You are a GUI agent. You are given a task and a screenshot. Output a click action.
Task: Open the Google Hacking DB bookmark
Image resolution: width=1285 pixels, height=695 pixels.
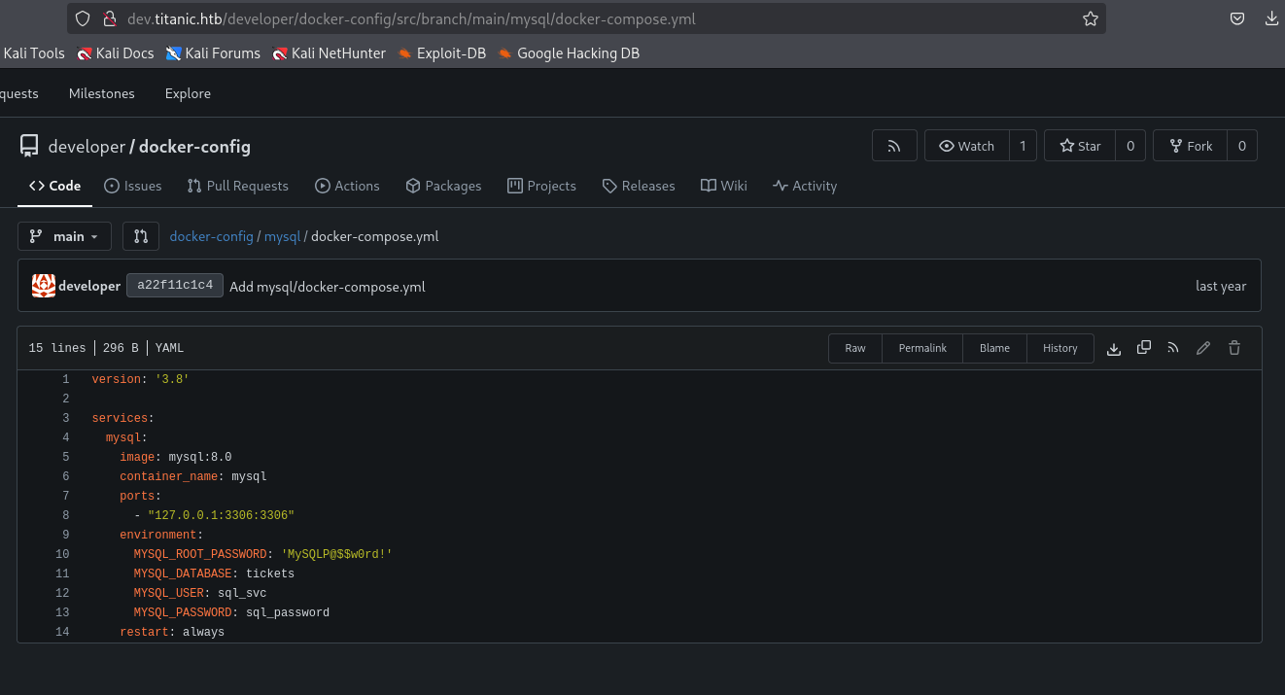coord(569,53)
